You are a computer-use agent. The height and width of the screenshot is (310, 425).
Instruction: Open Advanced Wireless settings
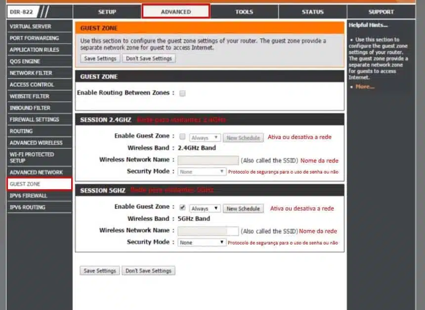(x=40, y=143)
